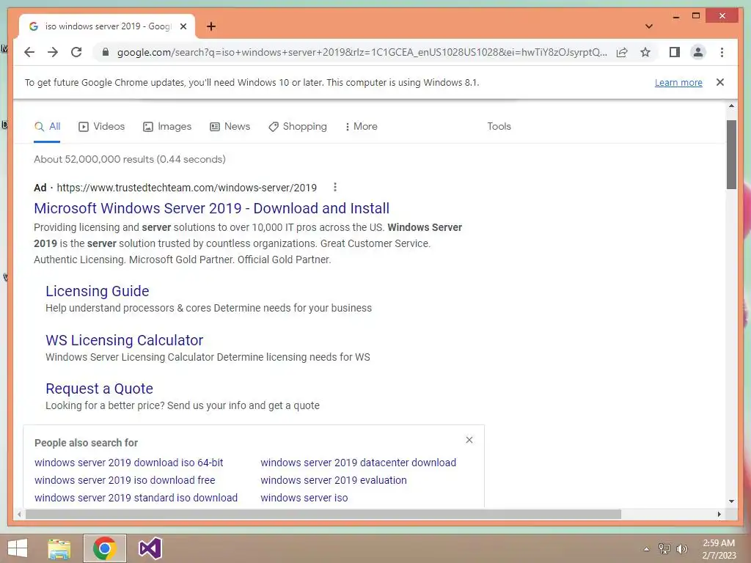
Task: Search windows server 2019 iso download free
Action: [x=125, y=480]
